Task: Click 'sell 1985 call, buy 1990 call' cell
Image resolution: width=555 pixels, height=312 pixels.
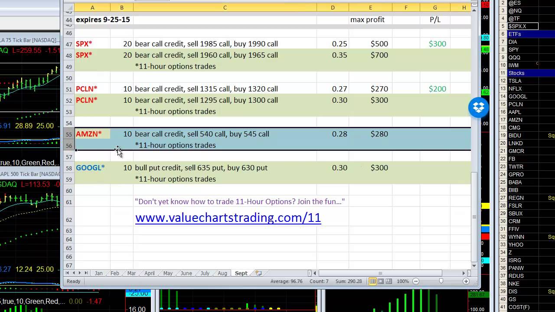Action: [x=225, y=44]
